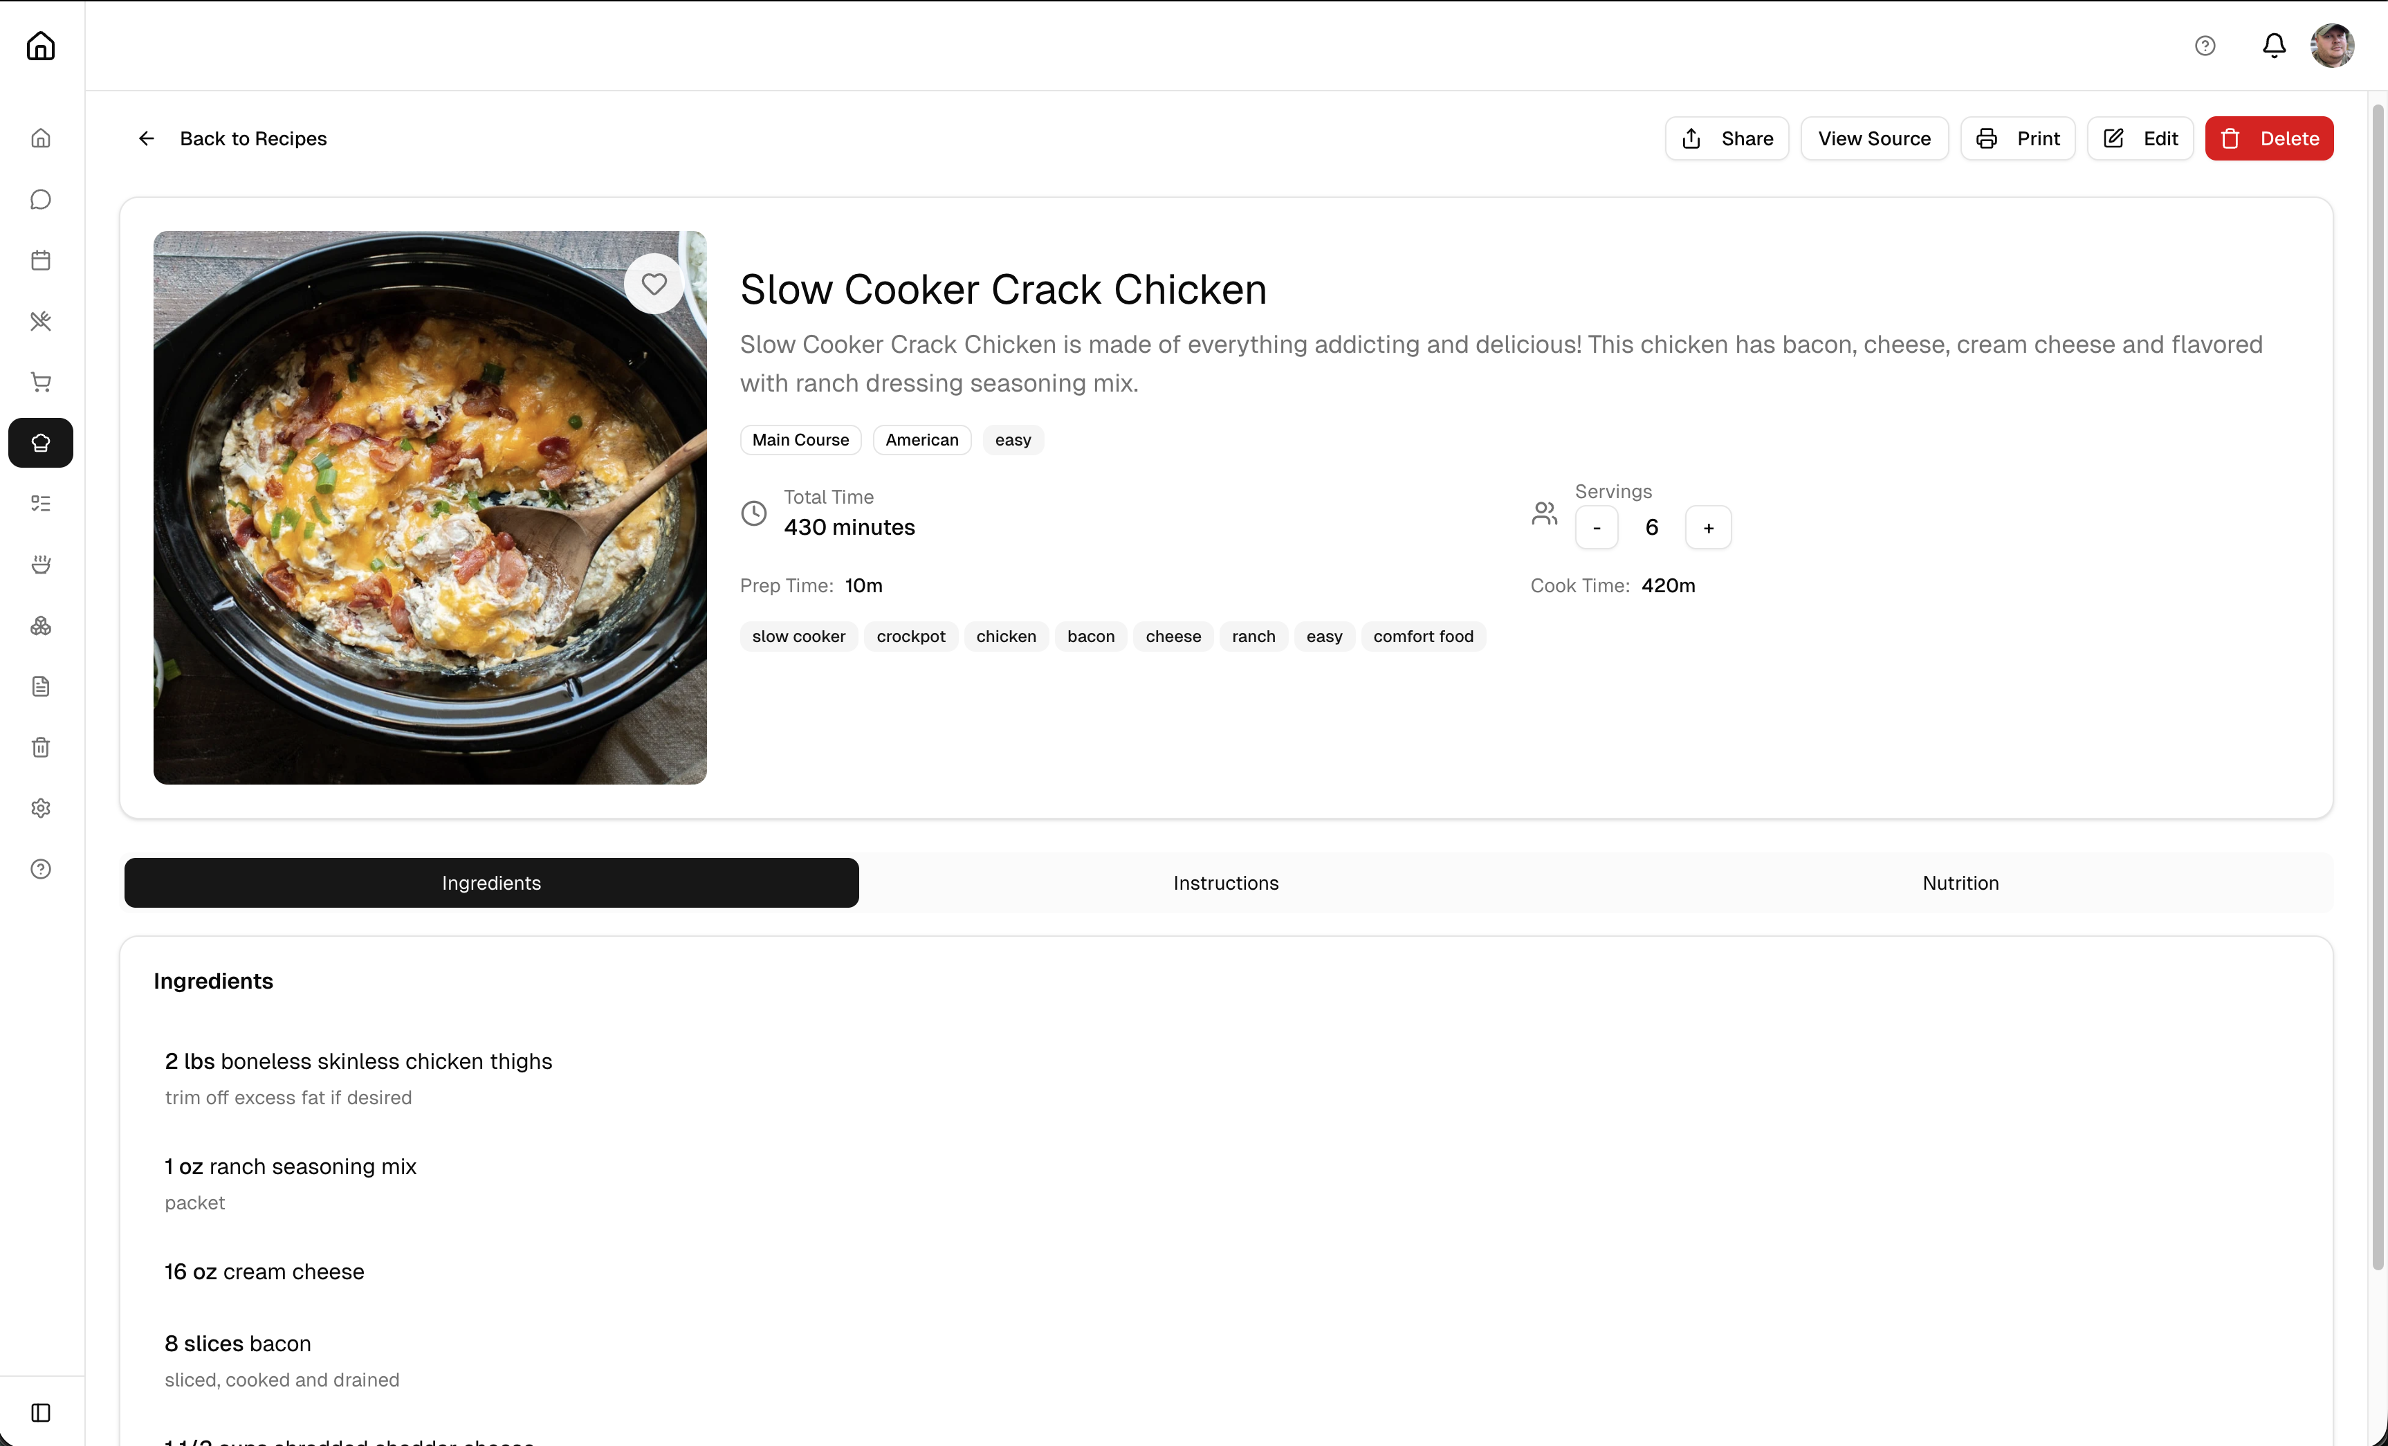The width and height of the screenshot is (2388, 1446).
Task: Open the shopping cart sidebar icon
Action: 41,382
